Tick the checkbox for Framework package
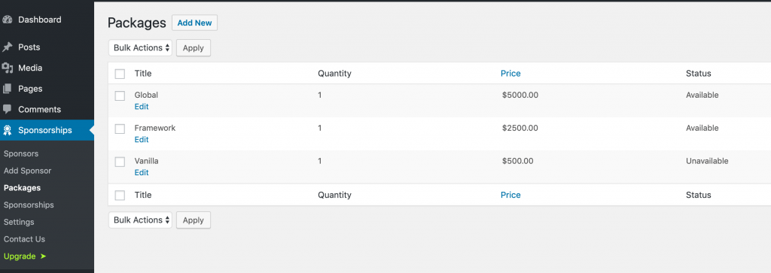Image resolution: width=771 pixels, height=273 pixels. (x=120, y=129)
